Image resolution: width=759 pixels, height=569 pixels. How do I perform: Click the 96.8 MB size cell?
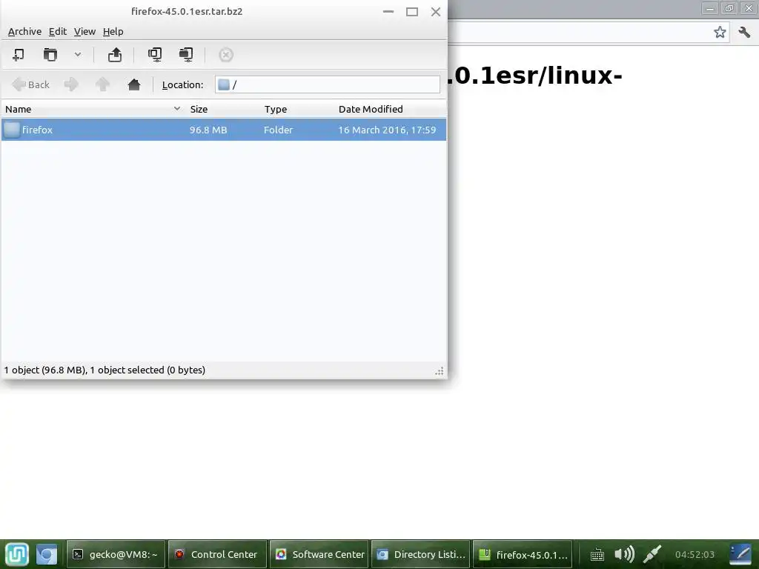[x=208, y=130]
